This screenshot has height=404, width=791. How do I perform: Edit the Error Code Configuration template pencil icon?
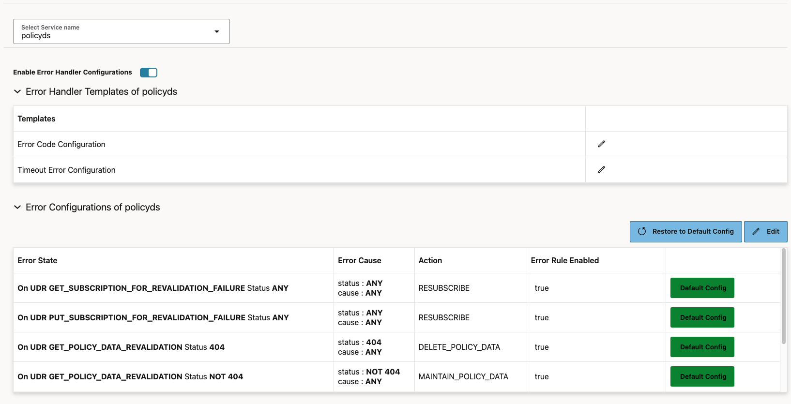(601, 144)
